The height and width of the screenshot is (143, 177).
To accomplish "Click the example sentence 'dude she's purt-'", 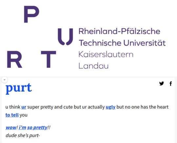I will [x=23, y=135].
